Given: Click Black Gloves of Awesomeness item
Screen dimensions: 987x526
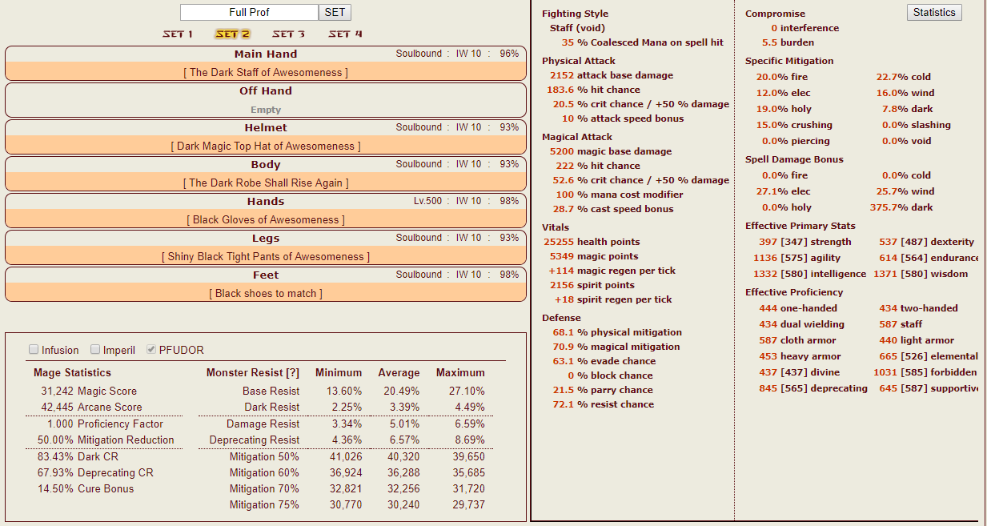Looking at the screenshot, I should coord(266,220).
